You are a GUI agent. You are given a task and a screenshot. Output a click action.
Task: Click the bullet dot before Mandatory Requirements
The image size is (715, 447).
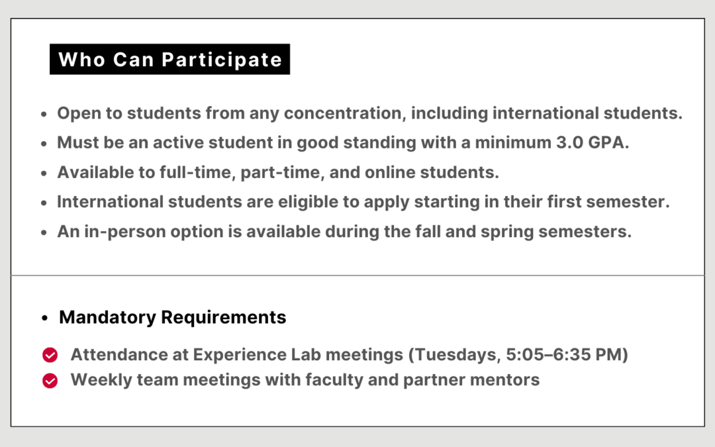tap(44, 318)
